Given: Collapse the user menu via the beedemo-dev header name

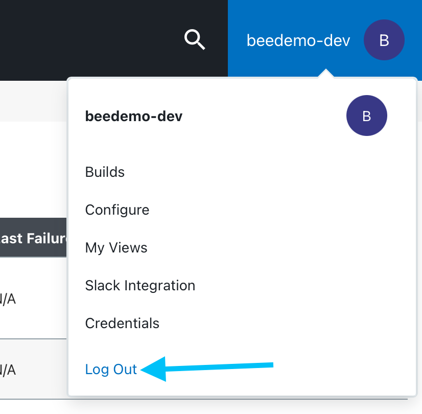Looking at the screenshot, I should point(298,40).
